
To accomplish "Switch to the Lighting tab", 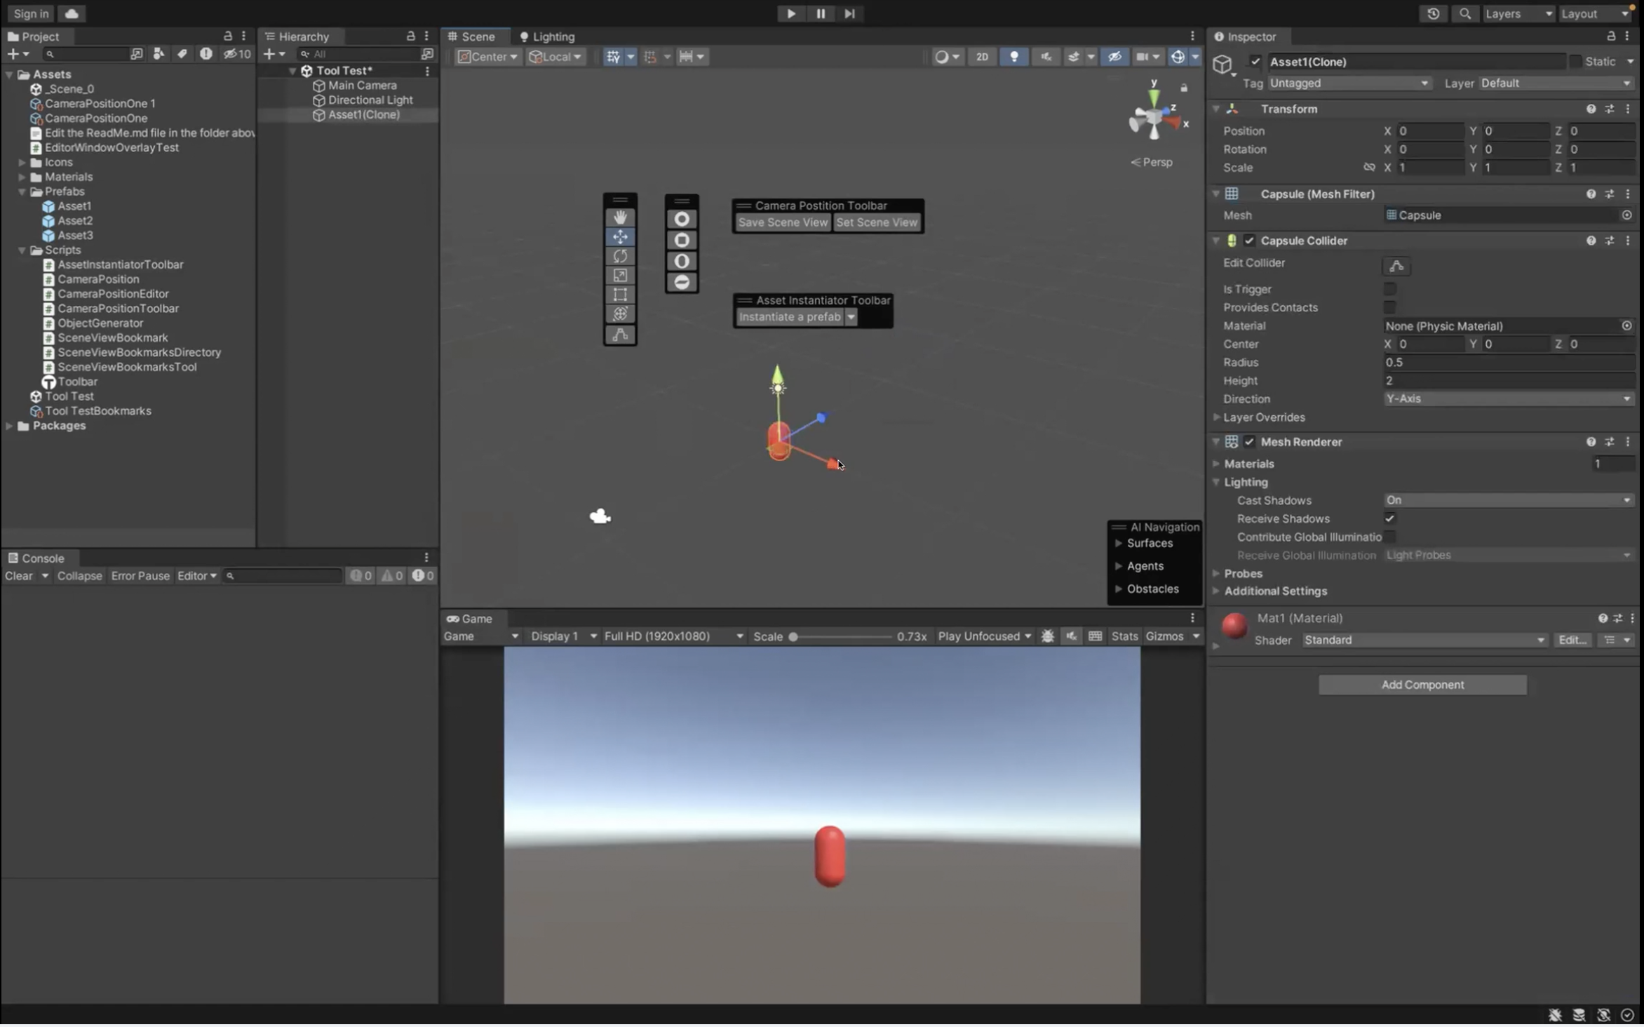I will [547, 36].
